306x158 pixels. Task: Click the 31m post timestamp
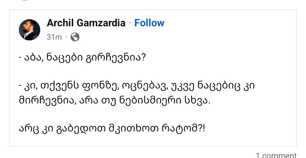point(54,37)
